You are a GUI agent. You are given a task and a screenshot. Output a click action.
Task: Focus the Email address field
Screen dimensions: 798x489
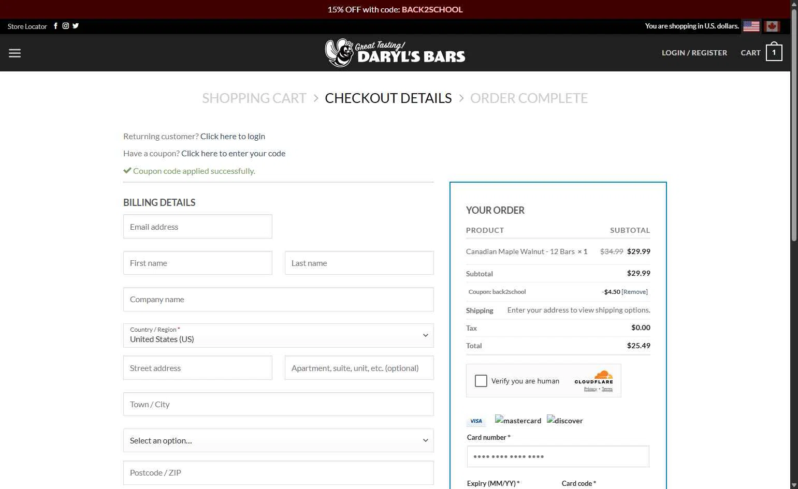click(198, 227)
